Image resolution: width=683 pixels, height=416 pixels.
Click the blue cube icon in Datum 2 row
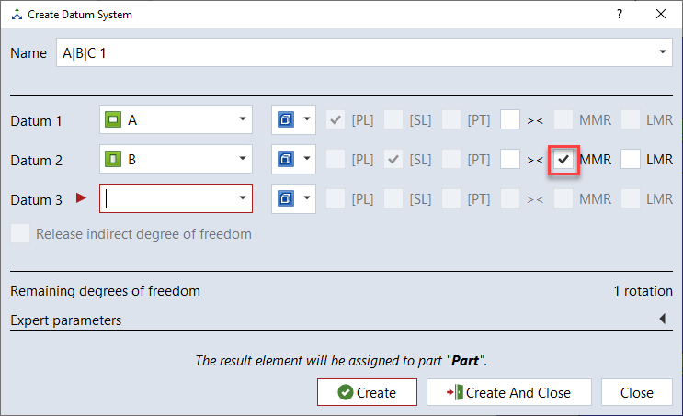285,160
